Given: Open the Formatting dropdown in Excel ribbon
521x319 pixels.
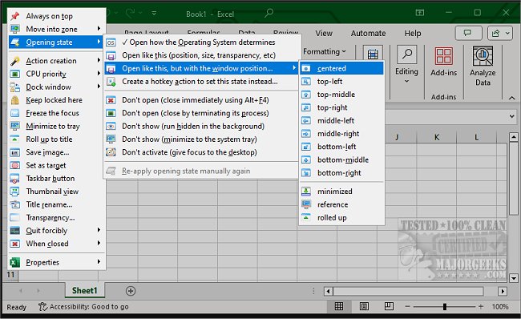Looking at the screenshot, I should [x=325, y=52].
